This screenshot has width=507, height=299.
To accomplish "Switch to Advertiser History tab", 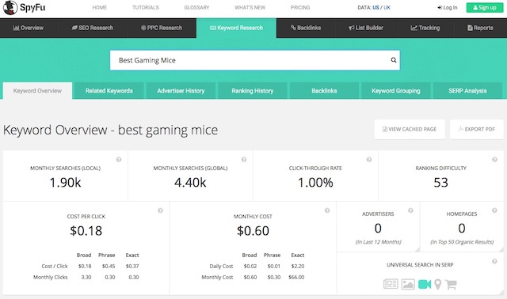I will 181,91.
